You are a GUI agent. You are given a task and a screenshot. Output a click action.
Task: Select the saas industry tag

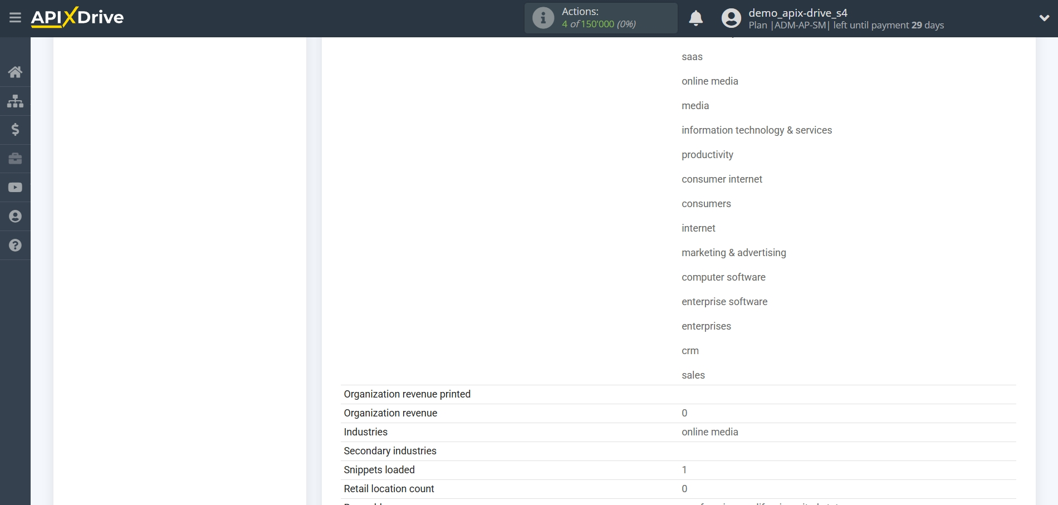tap(691, 57)
